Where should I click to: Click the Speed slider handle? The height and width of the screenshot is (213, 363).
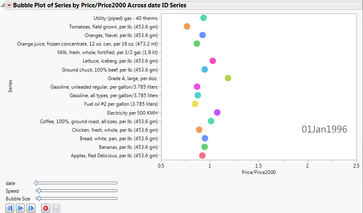tap(39, 191)
